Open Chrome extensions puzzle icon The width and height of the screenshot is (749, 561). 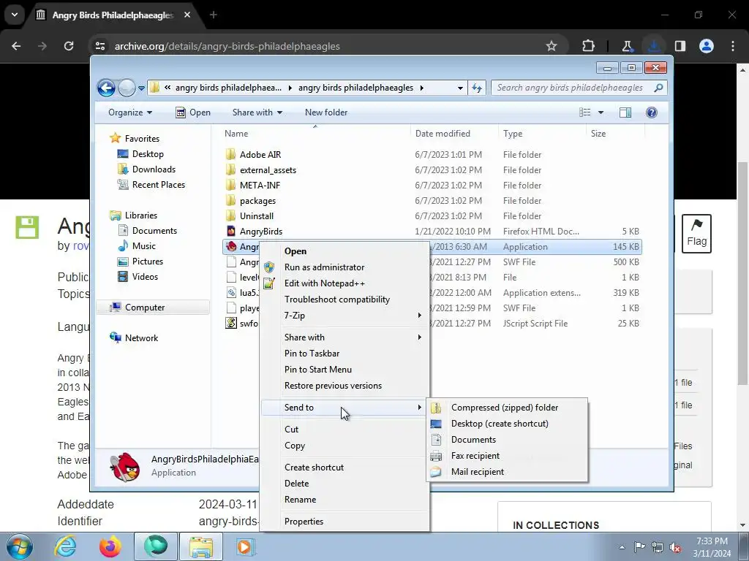[589, 46]
